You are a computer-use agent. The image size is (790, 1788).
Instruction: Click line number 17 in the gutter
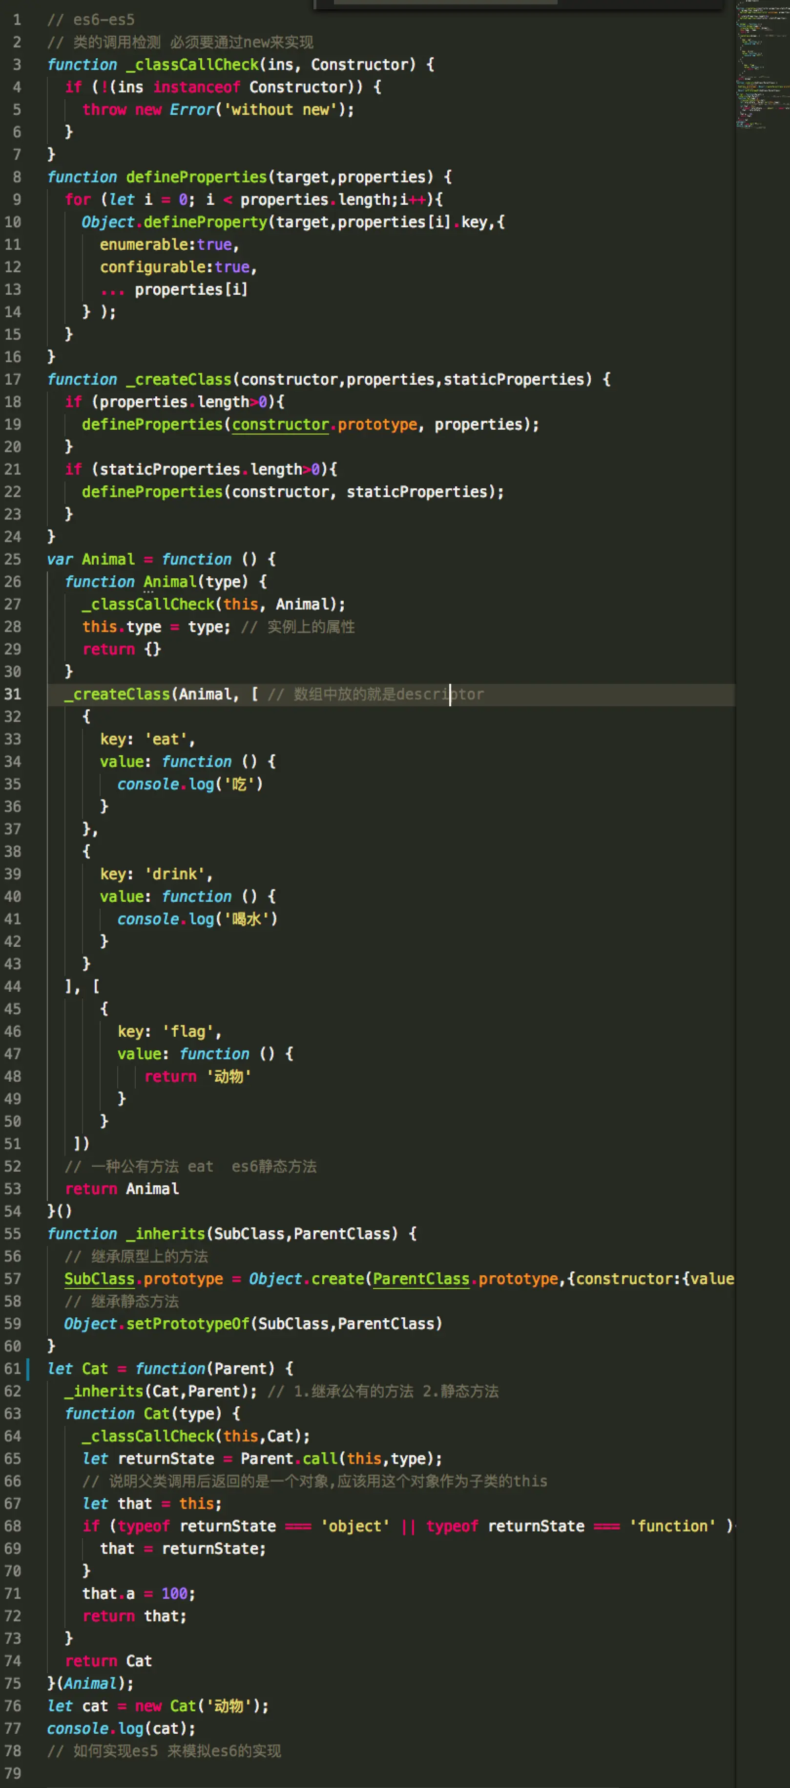click(13, 379)
